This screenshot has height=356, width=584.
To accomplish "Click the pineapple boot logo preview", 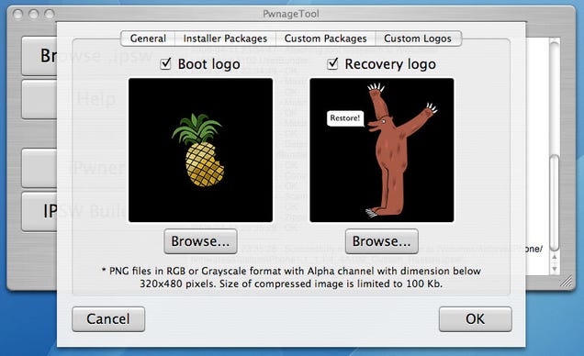I will coord(200,150).
